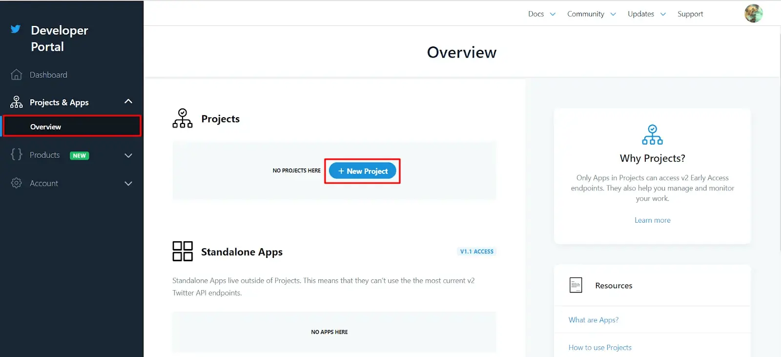Screen dimensions: 781x357
Task: Open Dashboard in the sidebar
Action: [48, 75]
